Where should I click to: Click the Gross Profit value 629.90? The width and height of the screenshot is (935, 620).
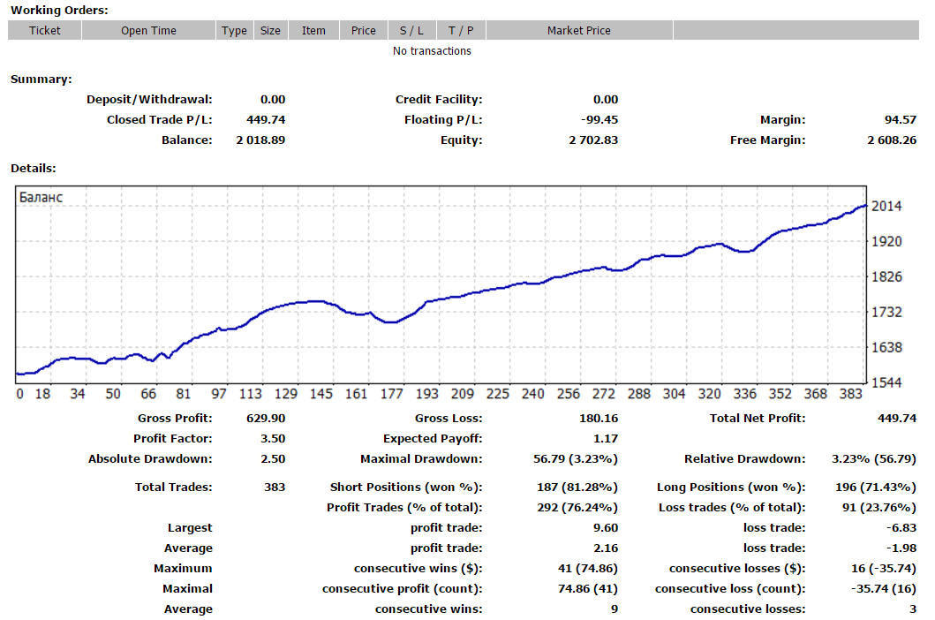point(266,419)
